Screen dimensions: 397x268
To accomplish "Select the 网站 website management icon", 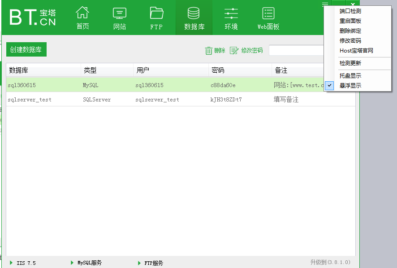I will (119, 18).
